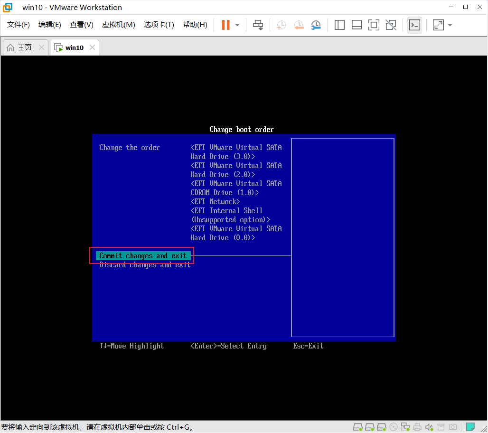The width and height of the screenshot is (488, 433).
Task: Enter full screen mode
Action: click(374, 25)
